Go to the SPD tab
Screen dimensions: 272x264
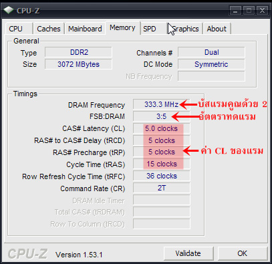click(x=153, y=29)
